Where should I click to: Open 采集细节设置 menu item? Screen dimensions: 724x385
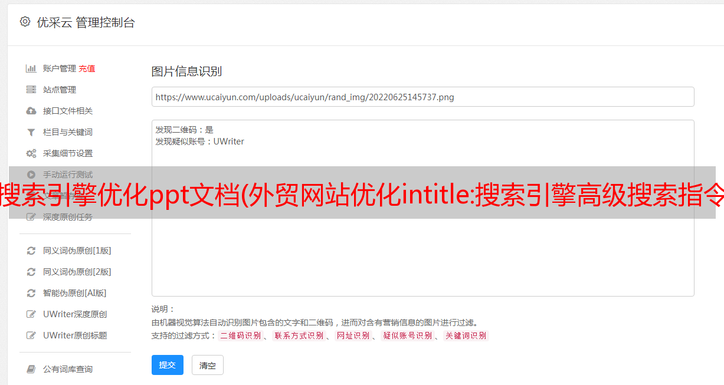68,153
